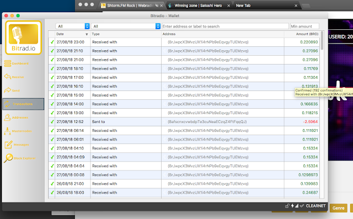Image resolution: width=353 pixels, height=219 pixels.
Task: Click the Address column header
Action: click(x=223, y=34)
